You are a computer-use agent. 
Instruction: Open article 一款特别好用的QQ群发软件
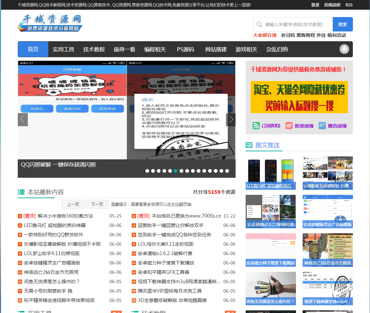click(x=54, y=235)
